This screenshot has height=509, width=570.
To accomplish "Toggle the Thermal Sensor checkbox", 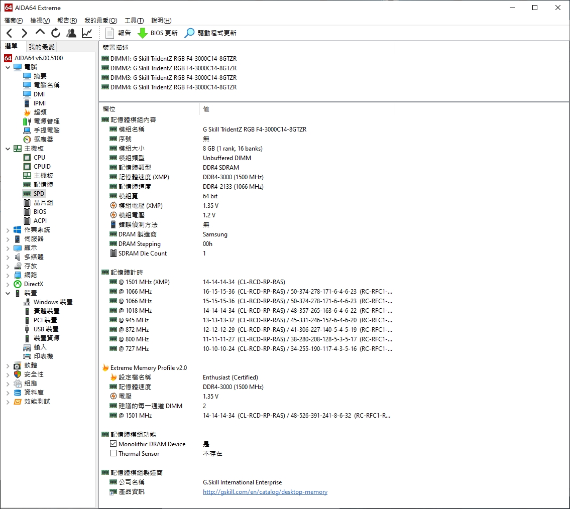I will click(113, 453).
